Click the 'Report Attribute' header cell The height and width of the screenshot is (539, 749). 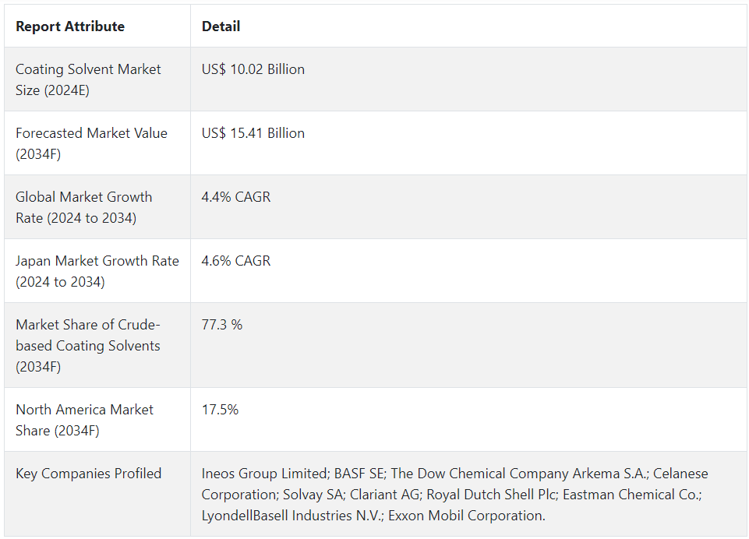coord(70,26)
